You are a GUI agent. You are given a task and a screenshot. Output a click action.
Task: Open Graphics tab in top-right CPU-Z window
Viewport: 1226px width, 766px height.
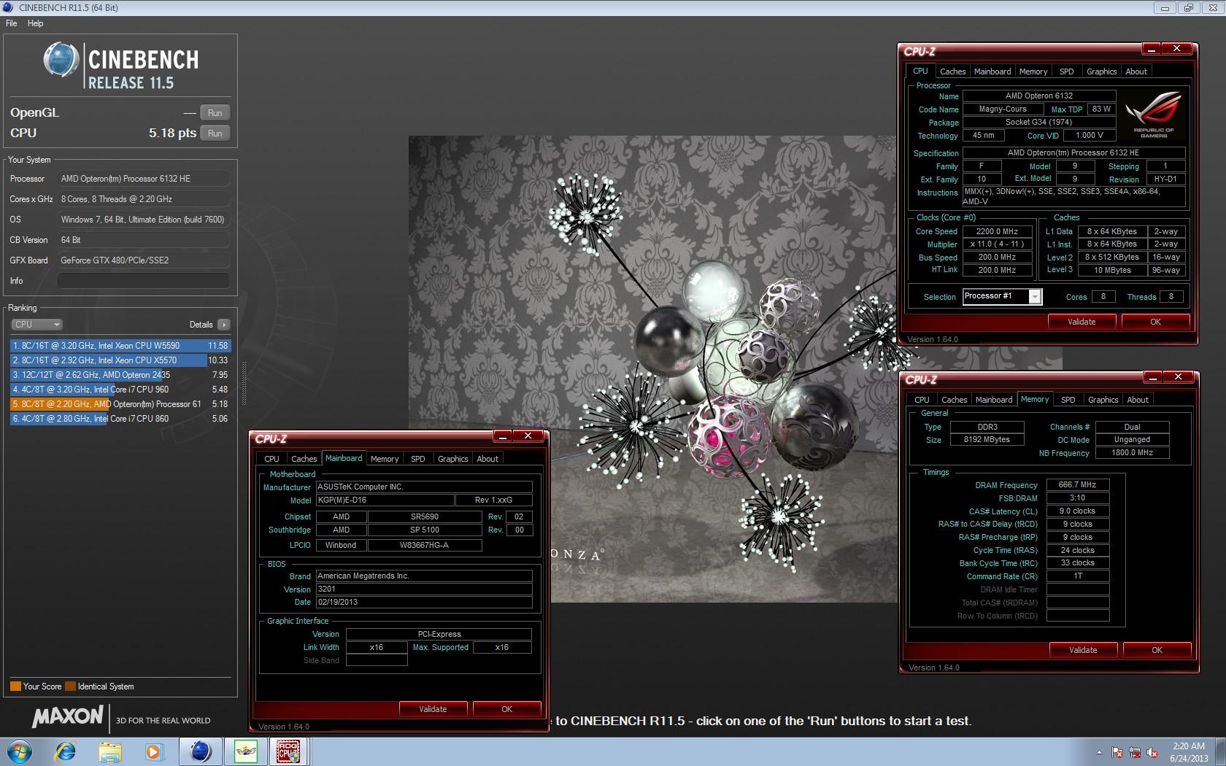1101,71
